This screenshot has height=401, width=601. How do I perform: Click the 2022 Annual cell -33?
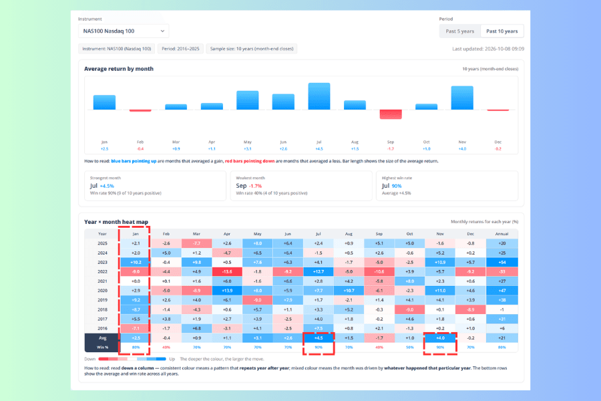(x=502, y=272)
